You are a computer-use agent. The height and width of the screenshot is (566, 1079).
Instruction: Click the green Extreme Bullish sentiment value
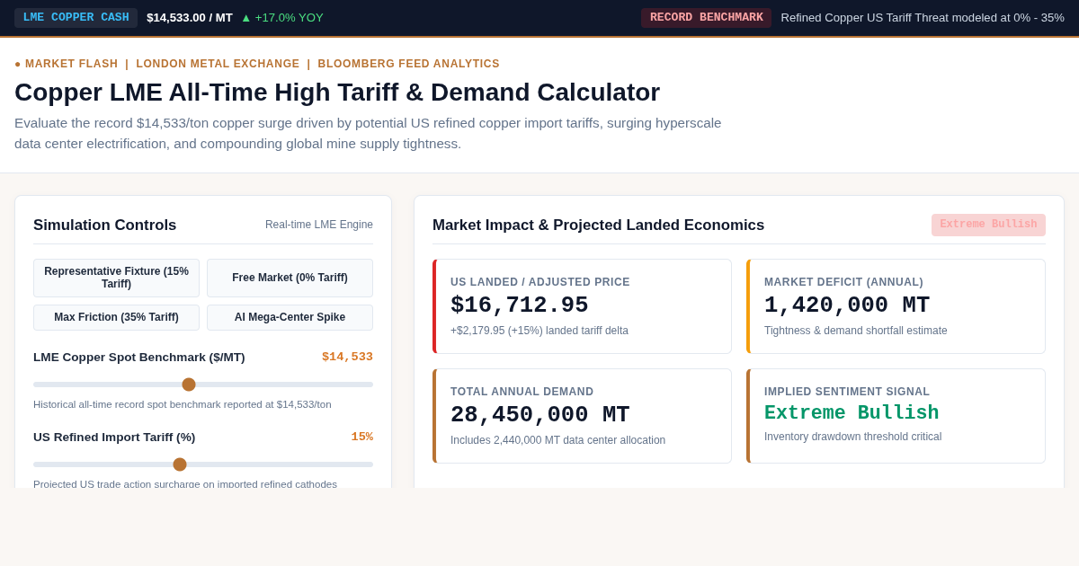pos(852,413)
